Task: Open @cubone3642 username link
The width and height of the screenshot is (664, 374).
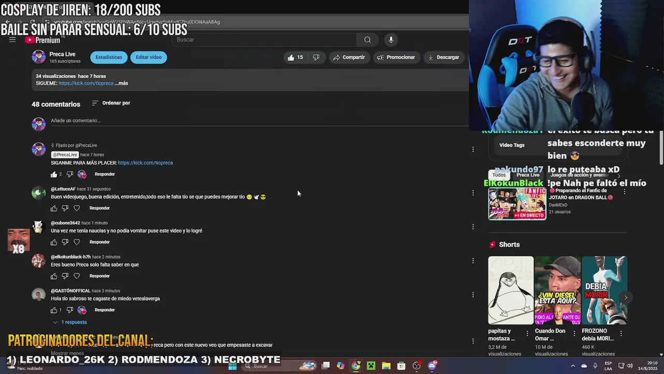Action: (65, 223)
